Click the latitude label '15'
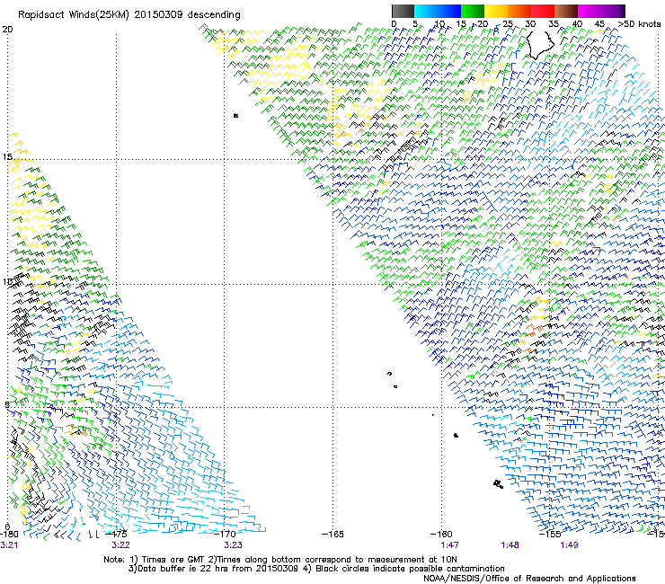Screen dimensions: 665x584 (x=7, y=157)
